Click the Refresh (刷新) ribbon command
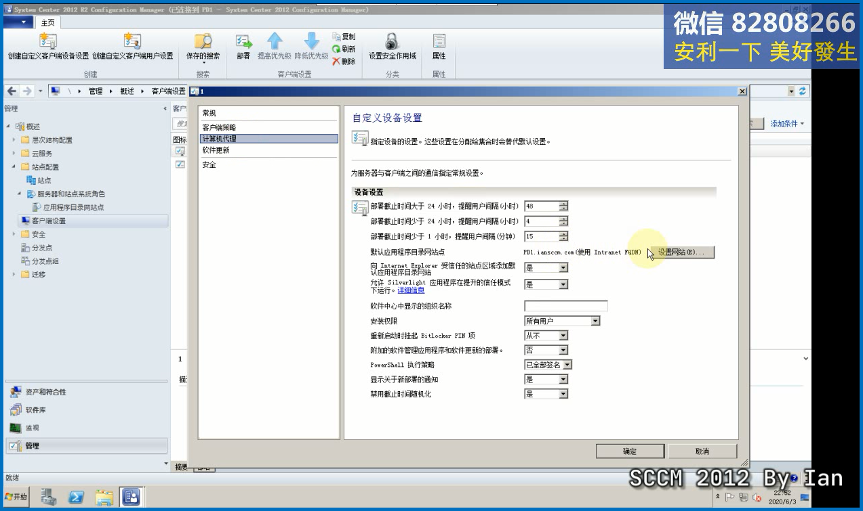The width and height of the screenshot is (863, 511). point(344,49)
